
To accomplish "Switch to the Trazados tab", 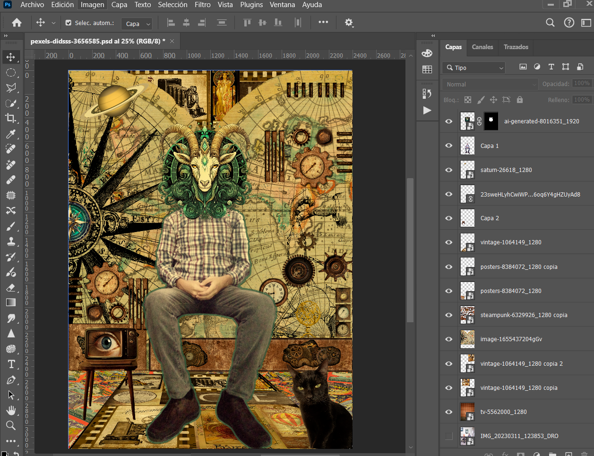I will (516, 47).
